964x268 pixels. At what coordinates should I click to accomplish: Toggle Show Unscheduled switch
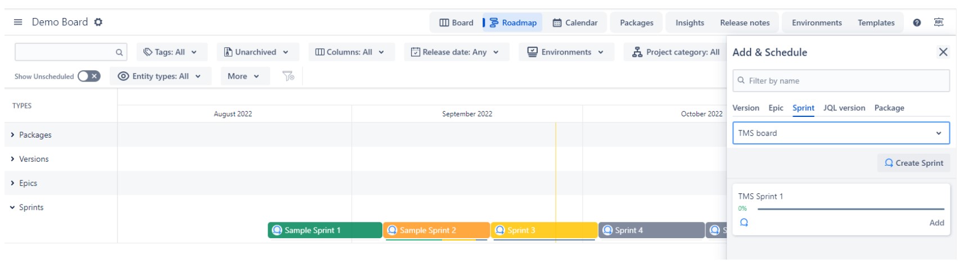(x=89, y=76)
